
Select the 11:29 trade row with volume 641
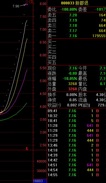point(76,135)
